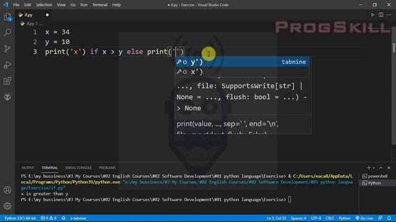The image size is (396, 222).
Task: Accept the x') suggestion
Action: [242, 72]
